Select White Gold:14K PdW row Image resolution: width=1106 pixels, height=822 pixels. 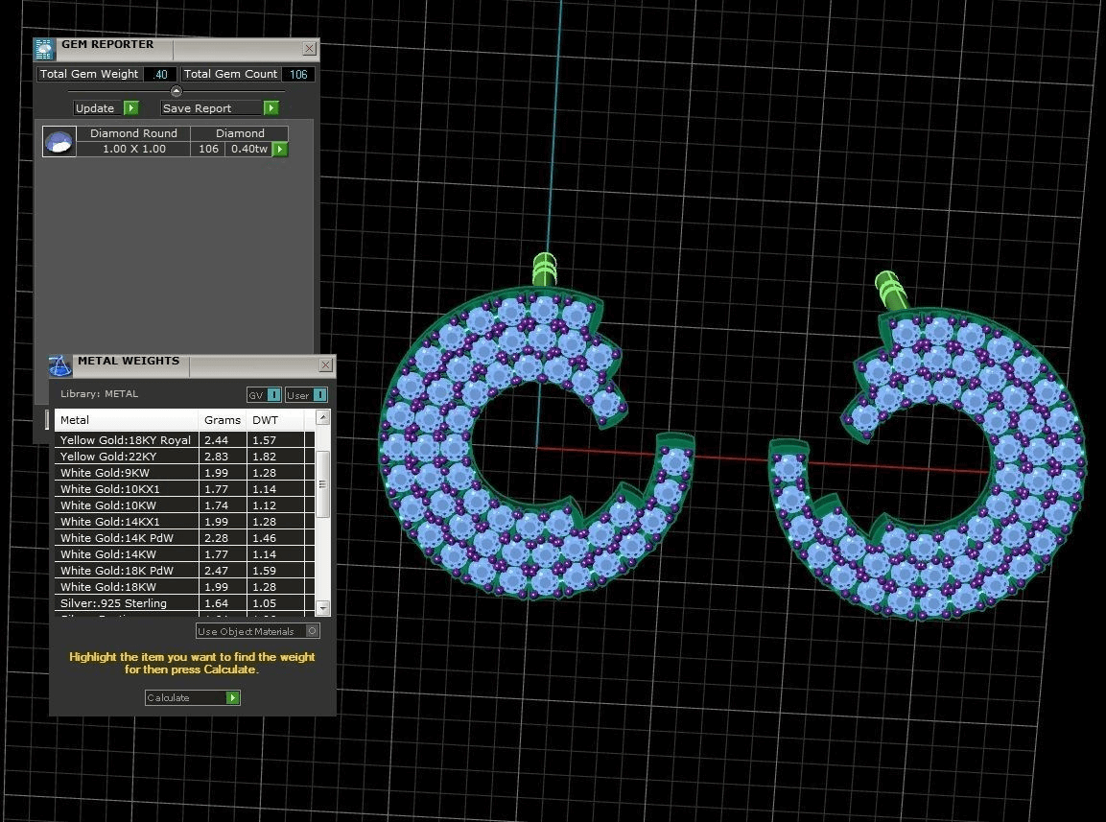[184, 538]
